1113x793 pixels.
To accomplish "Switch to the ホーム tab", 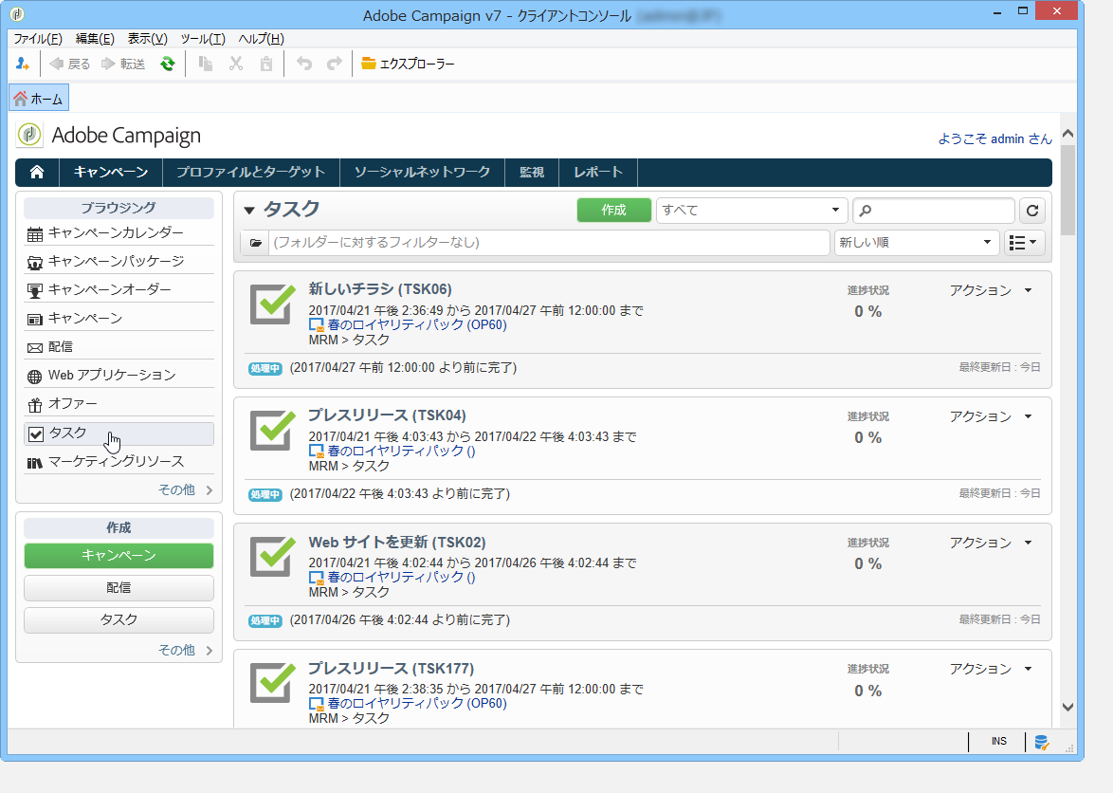I will 38,99.
